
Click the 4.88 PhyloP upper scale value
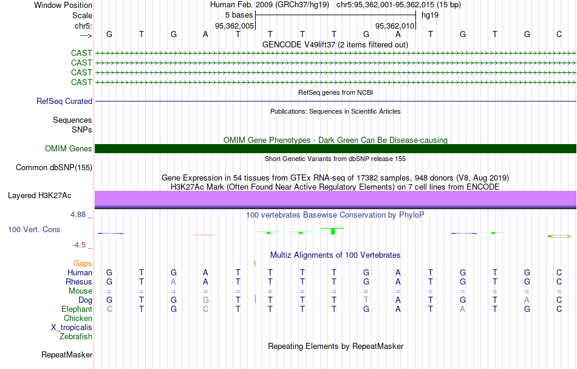(78, 215)
